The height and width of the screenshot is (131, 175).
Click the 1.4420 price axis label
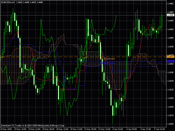click(x=171, y=30)
